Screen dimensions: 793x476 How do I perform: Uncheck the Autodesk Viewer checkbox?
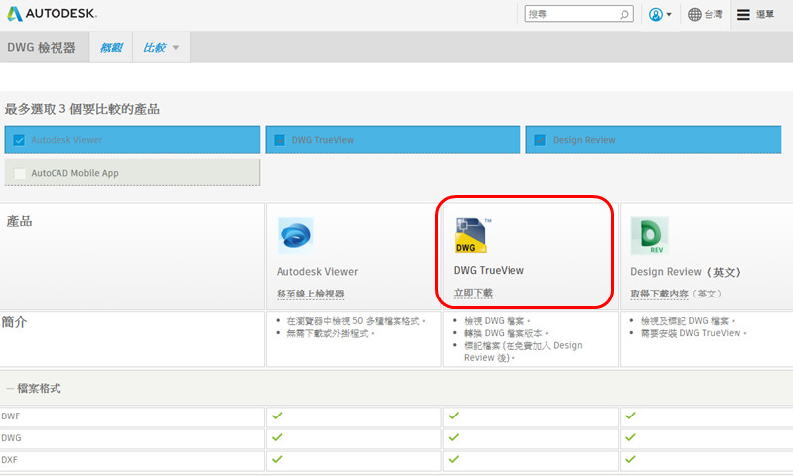click(x=19, y=140)
